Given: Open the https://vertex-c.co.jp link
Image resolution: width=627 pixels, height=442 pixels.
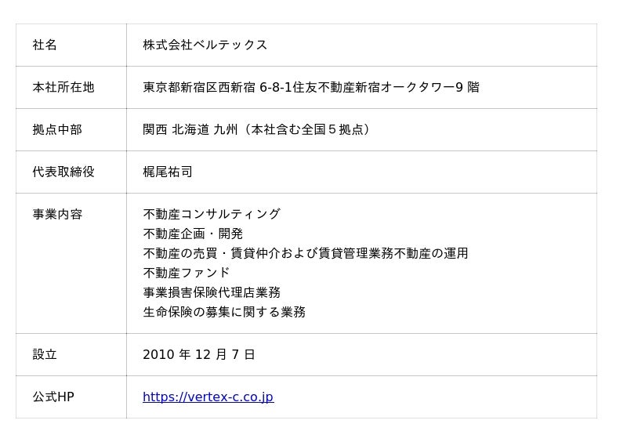Looking at the screenshot, I should [208, 397].
